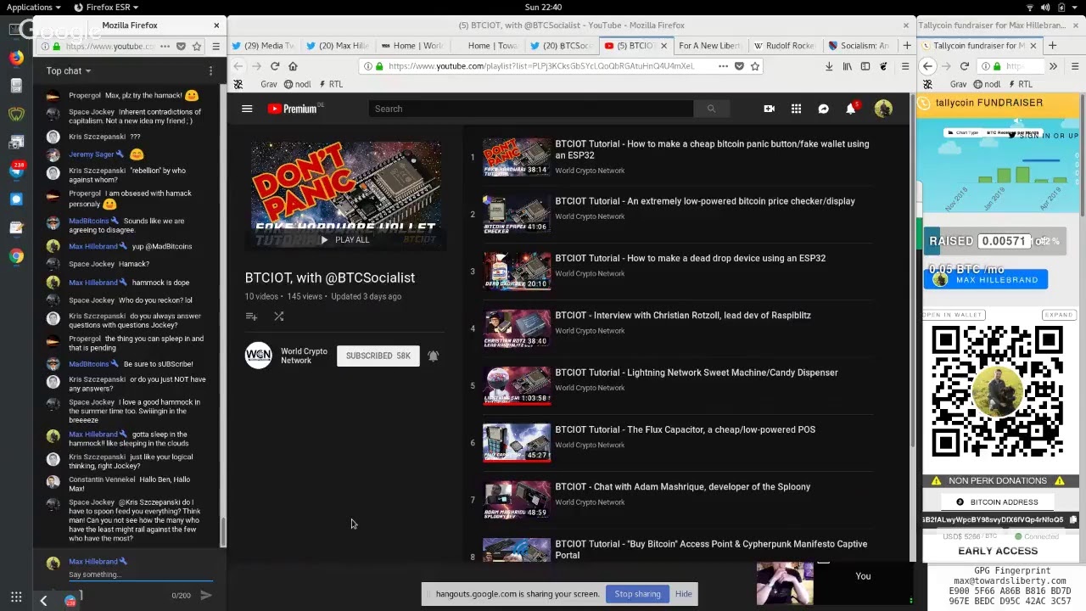The height and width of the screenshot is (611, 1086).
Task: Open the YouTube guide hamburger menu
Action: pyautogui.click(x=247, y=109)
